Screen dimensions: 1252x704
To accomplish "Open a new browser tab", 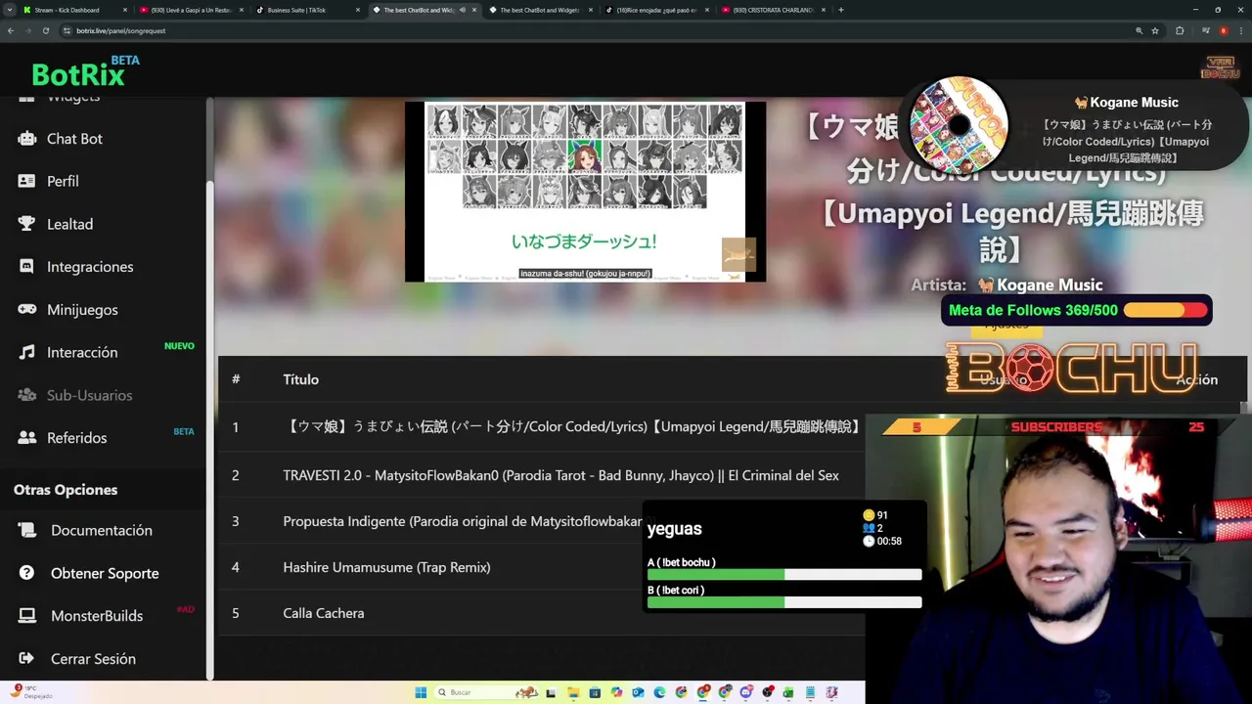I will point(841,10).
